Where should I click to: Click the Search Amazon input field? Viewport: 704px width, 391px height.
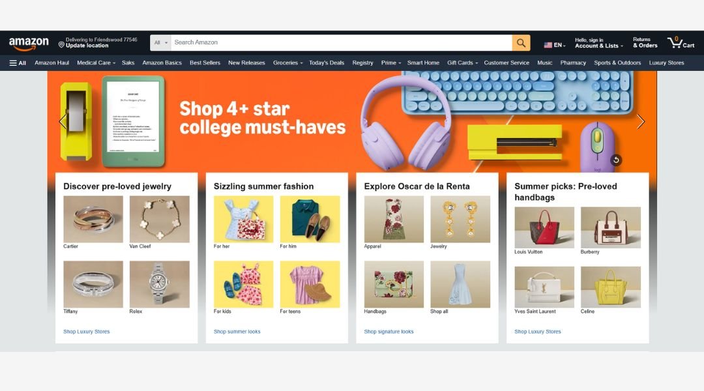coord(341,42)
